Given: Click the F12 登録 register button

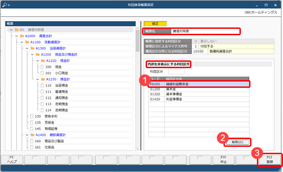Looking at the screenshot, I should (x=270, y=160).
